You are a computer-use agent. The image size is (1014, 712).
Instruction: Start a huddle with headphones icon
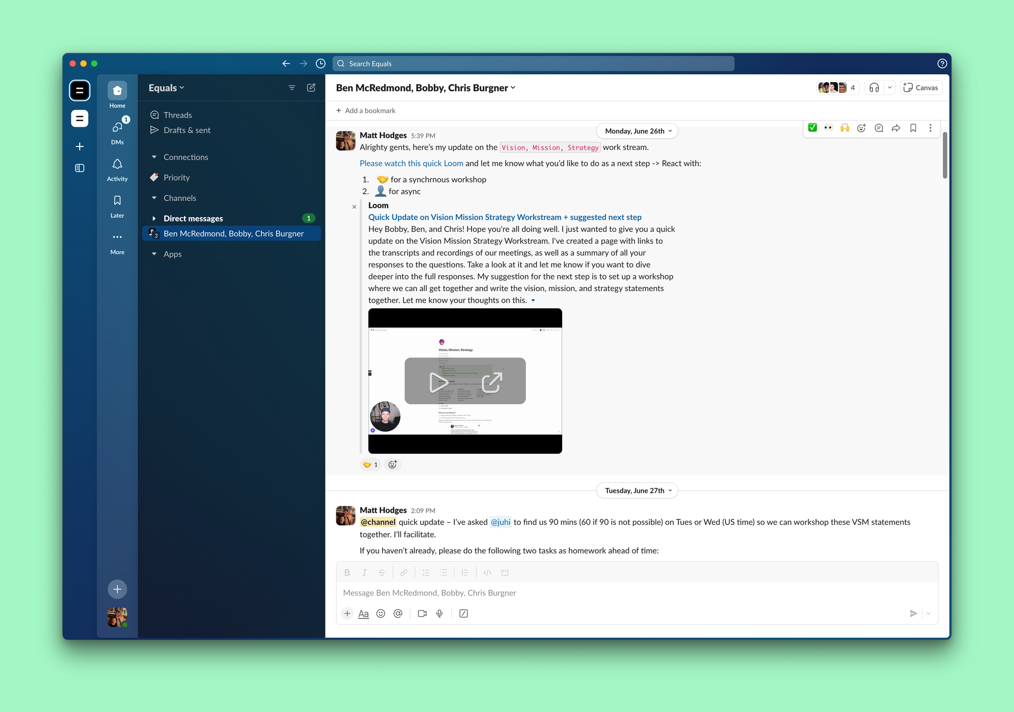tap(874, 88)
